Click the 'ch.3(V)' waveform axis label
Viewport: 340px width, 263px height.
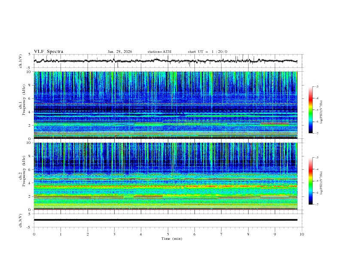(x=21, y=220)
